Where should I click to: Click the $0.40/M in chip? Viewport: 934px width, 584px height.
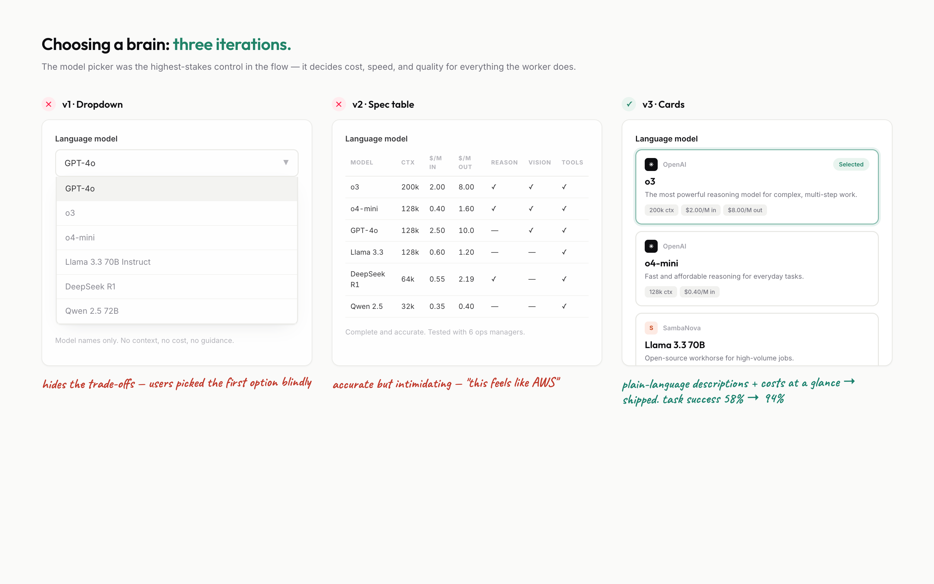click(699, 292)
